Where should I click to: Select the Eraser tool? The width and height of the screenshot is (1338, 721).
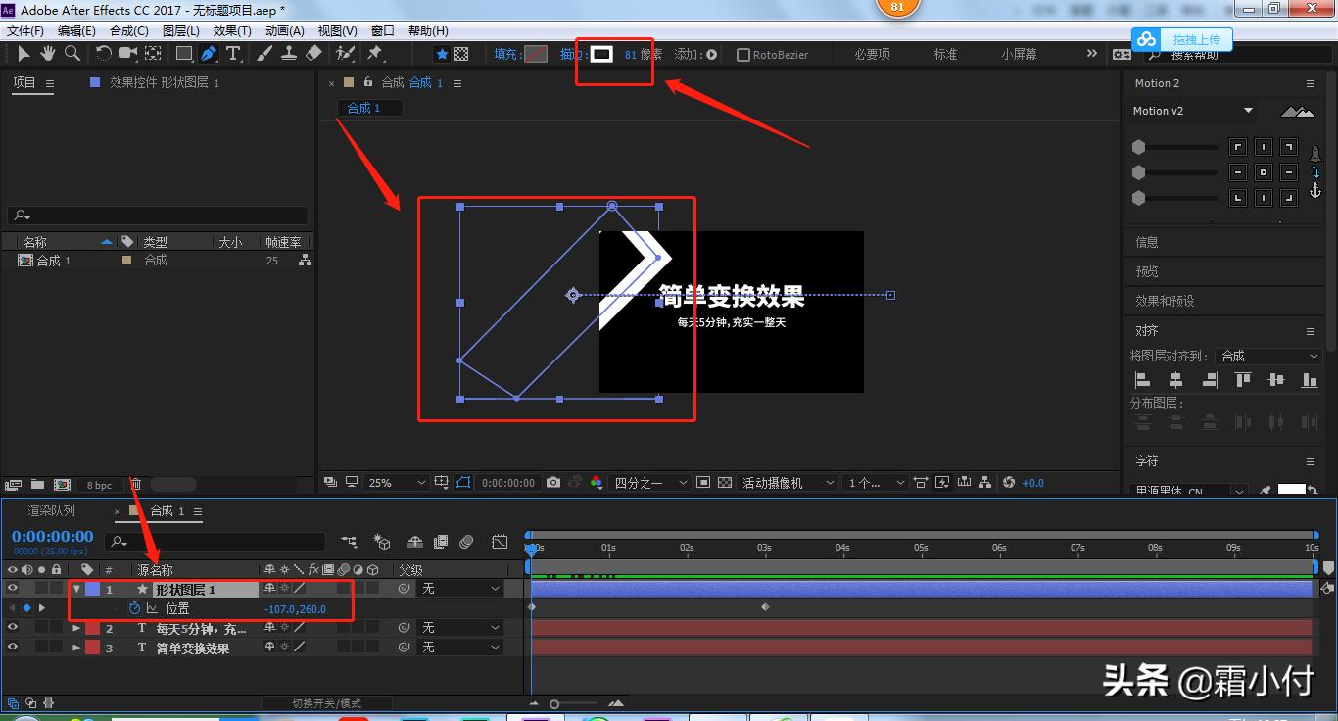(313, 54)
